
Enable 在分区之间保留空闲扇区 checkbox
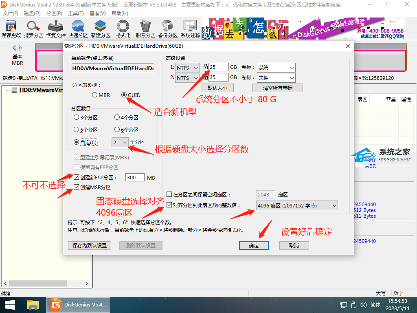[x=169, y=194]
